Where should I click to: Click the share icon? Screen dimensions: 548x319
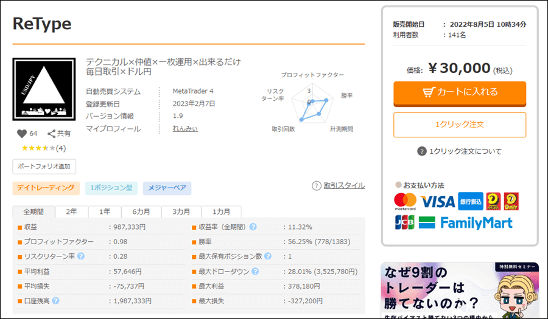click(x=52, y=134)
